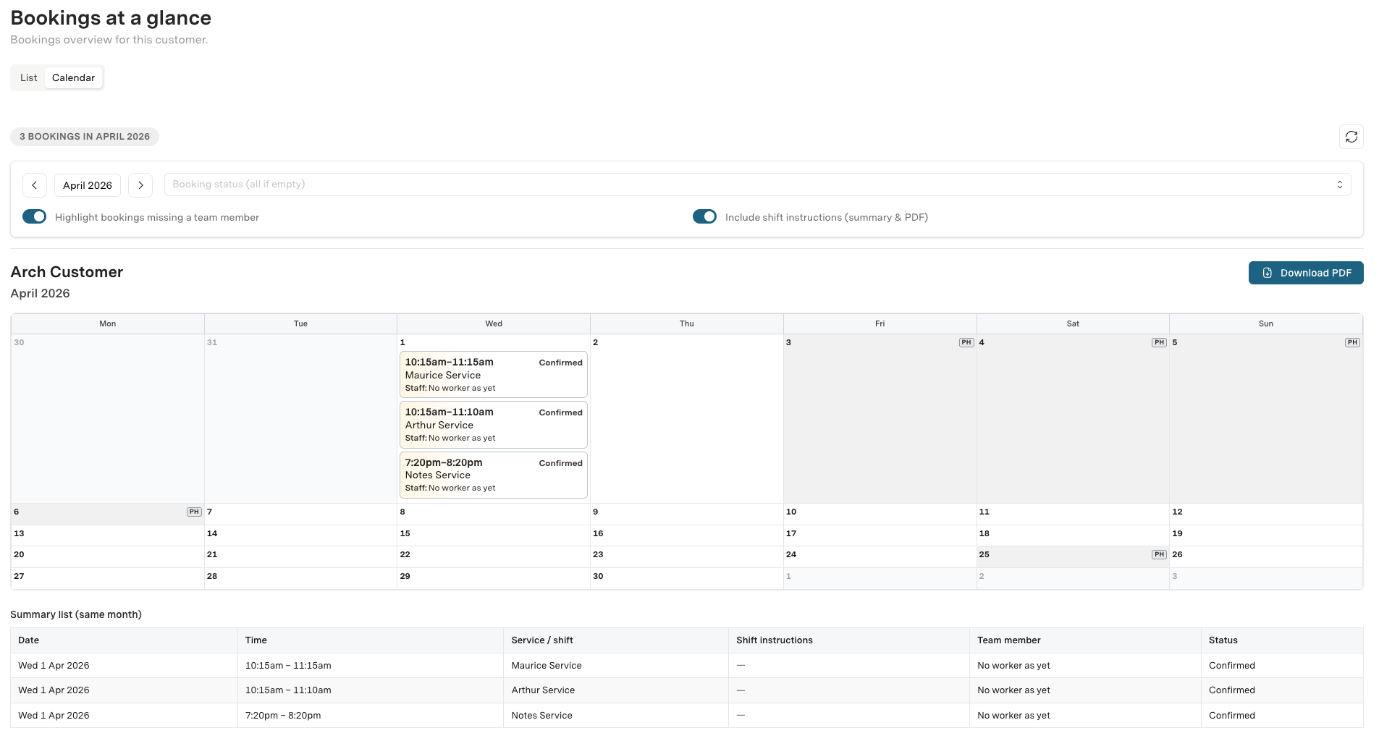
Task: Open the Notes Service 7:20pm booking
Action: [x=493, y=475]
